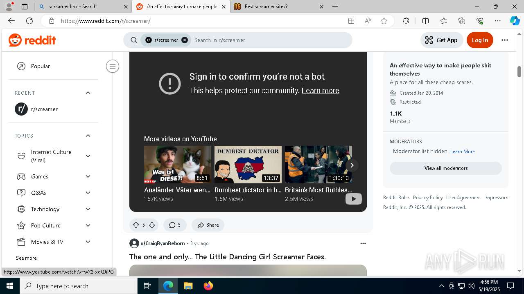Click the Edge app available icon
This screenshot has height=294, width=524.
351,21
